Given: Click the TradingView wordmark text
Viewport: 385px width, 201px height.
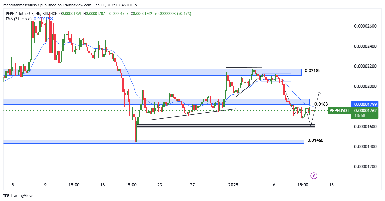Looking at the screenshot, I should (x=22, y=195).
